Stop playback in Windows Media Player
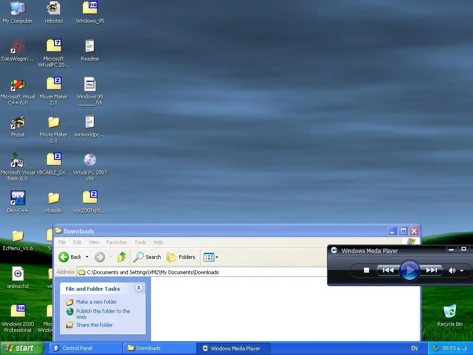The width and height of the screenshot is (473, 355). [366, 270]
